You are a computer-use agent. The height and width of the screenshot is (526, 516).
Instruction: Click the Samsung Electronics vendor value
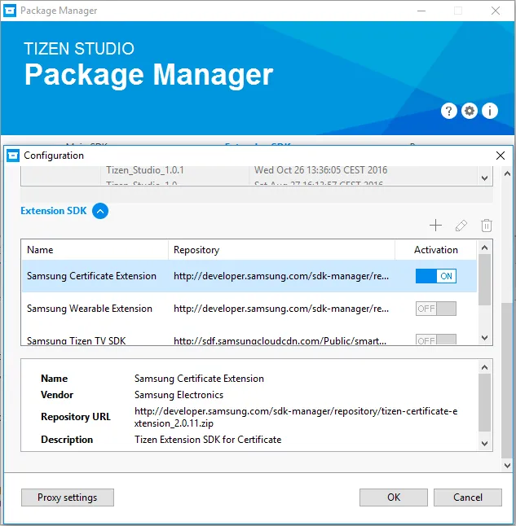coord(179,395)
